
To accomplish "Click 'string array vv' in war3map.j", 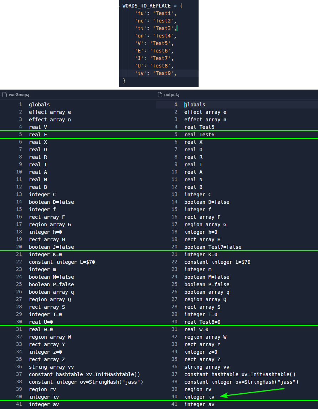I will (51, 367).
